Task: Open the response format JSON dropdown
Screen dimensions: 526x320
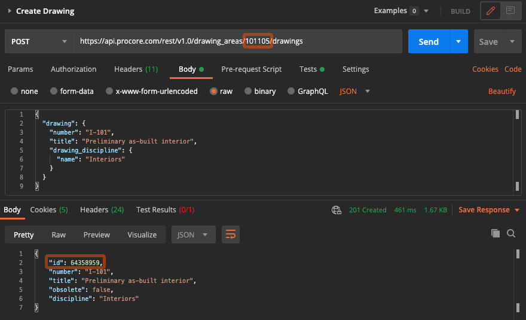Action: [193, 234]
